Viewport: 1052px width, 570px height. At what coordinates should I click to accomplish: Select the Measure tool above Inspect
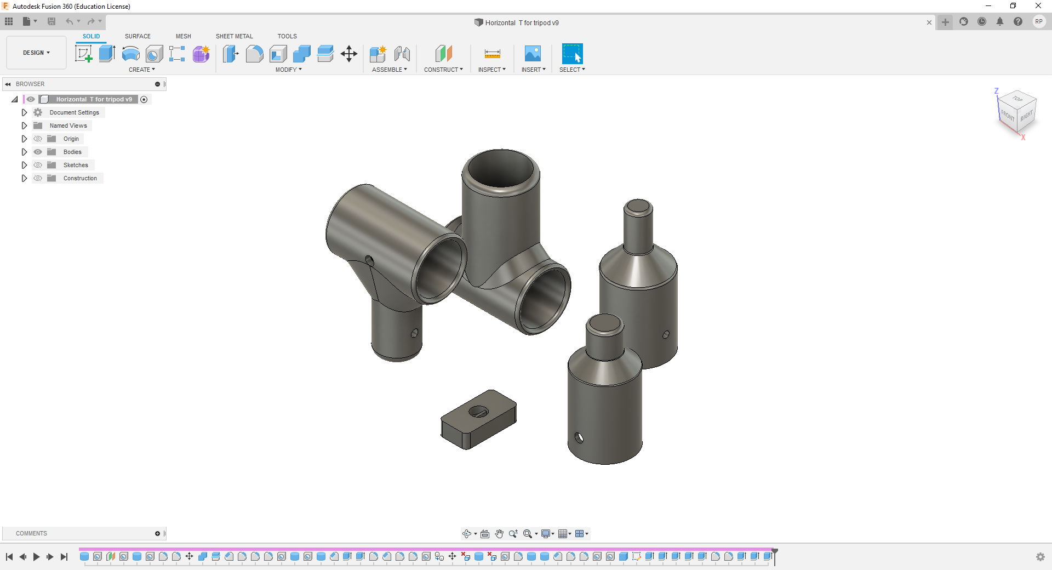coord(492,54)
